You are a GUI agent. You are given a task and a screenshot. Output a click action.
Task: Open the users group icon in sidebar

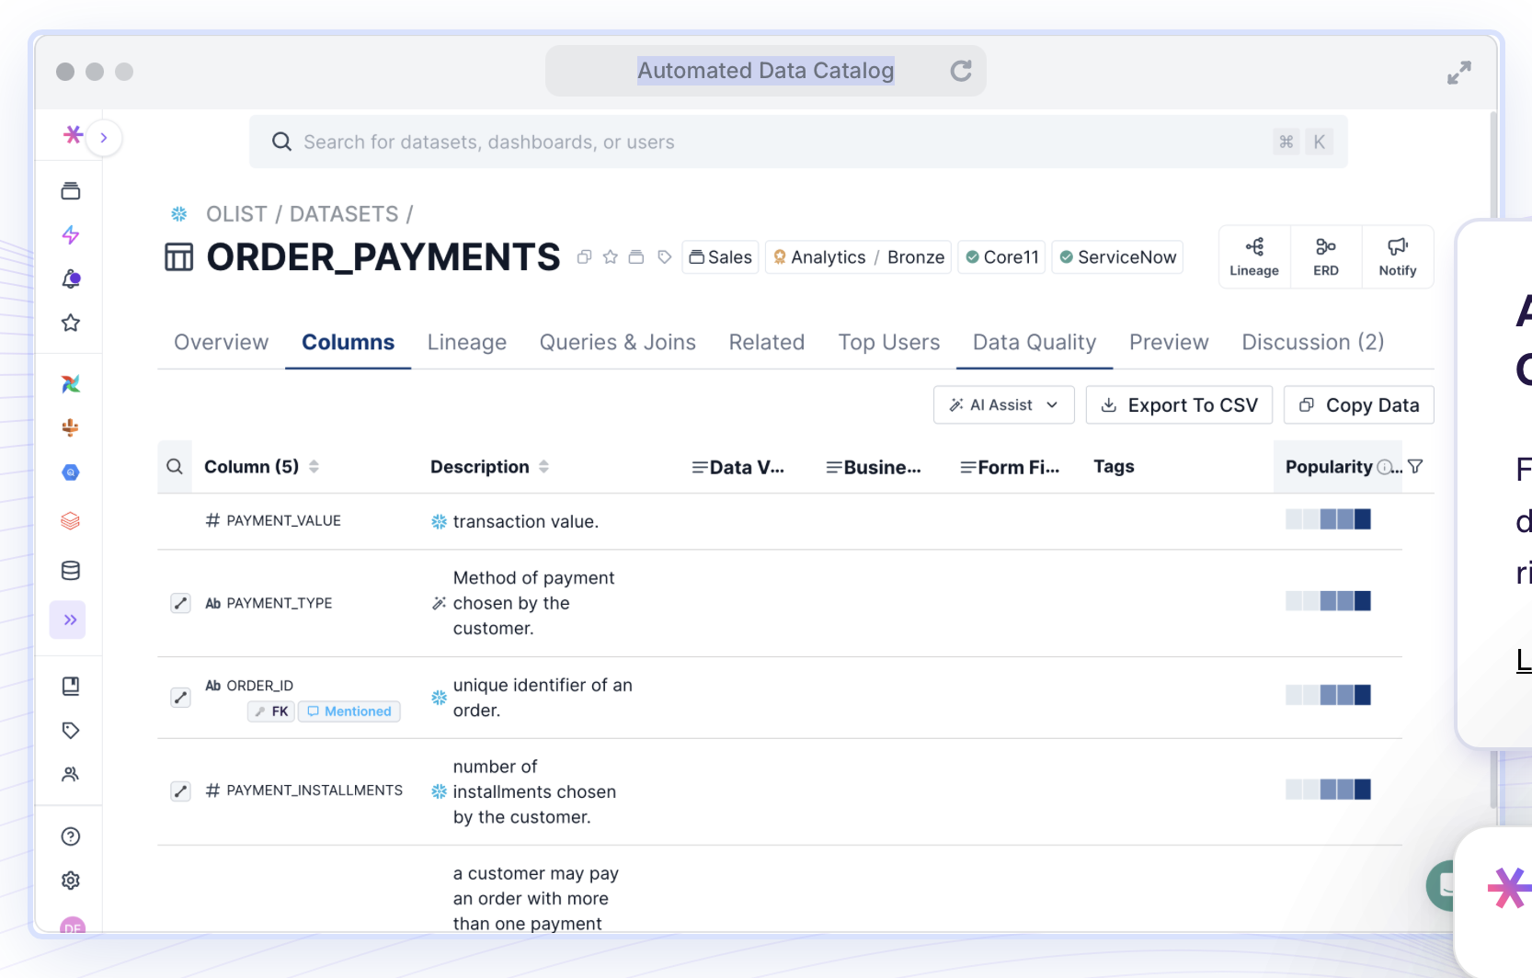71,774
